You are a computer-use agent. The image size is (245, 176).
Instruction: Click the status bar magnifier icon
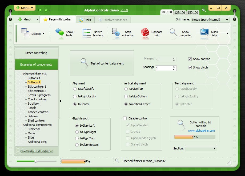click(x=117, y=161)
